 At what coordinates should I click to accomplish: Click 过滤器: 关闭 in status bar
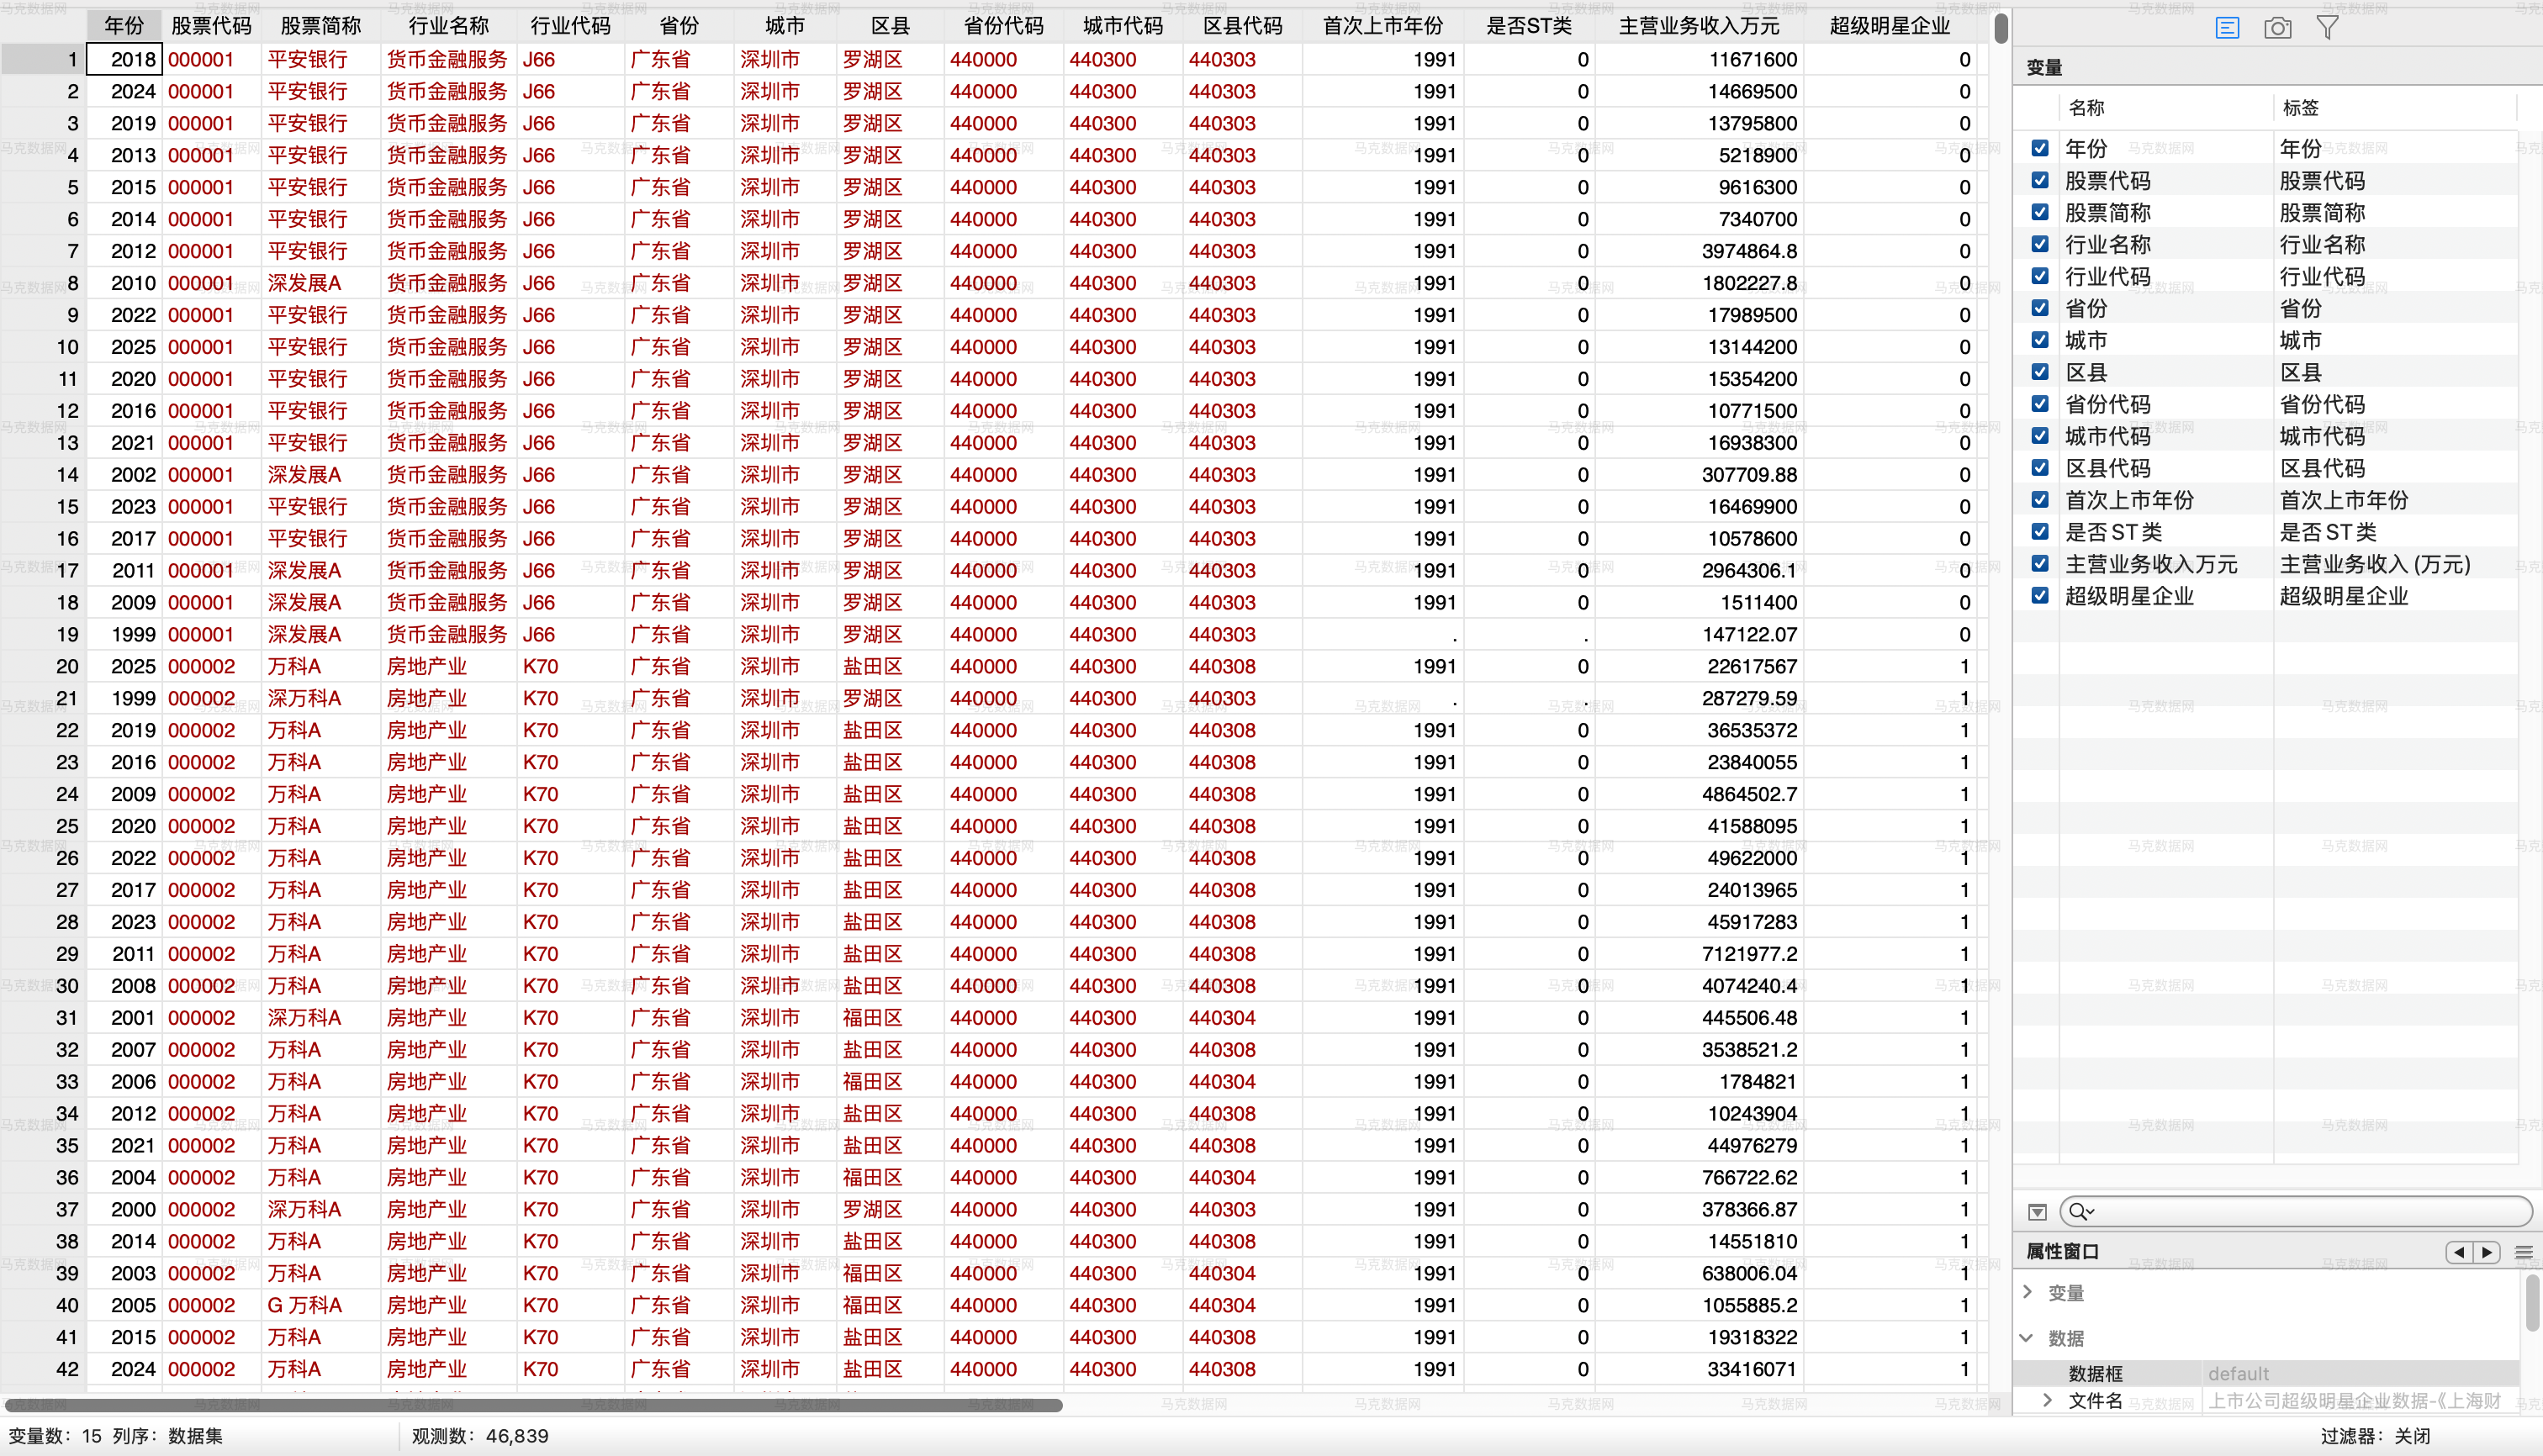pyautogui.click(x=2375, y=1436)
